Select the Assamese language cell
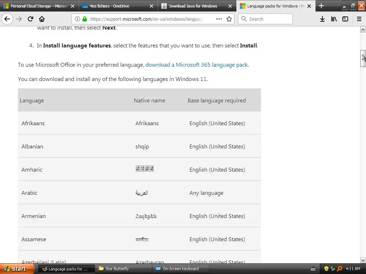Image resolution: width=366 pixels, height=274 pixels. point(34,239)
